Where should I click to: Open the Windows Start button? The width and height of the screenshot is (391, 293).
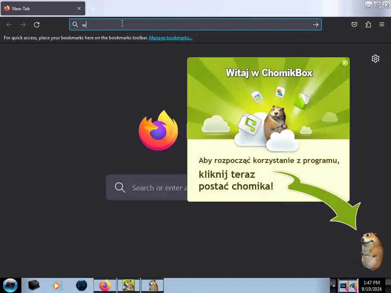tap(10, 285)
